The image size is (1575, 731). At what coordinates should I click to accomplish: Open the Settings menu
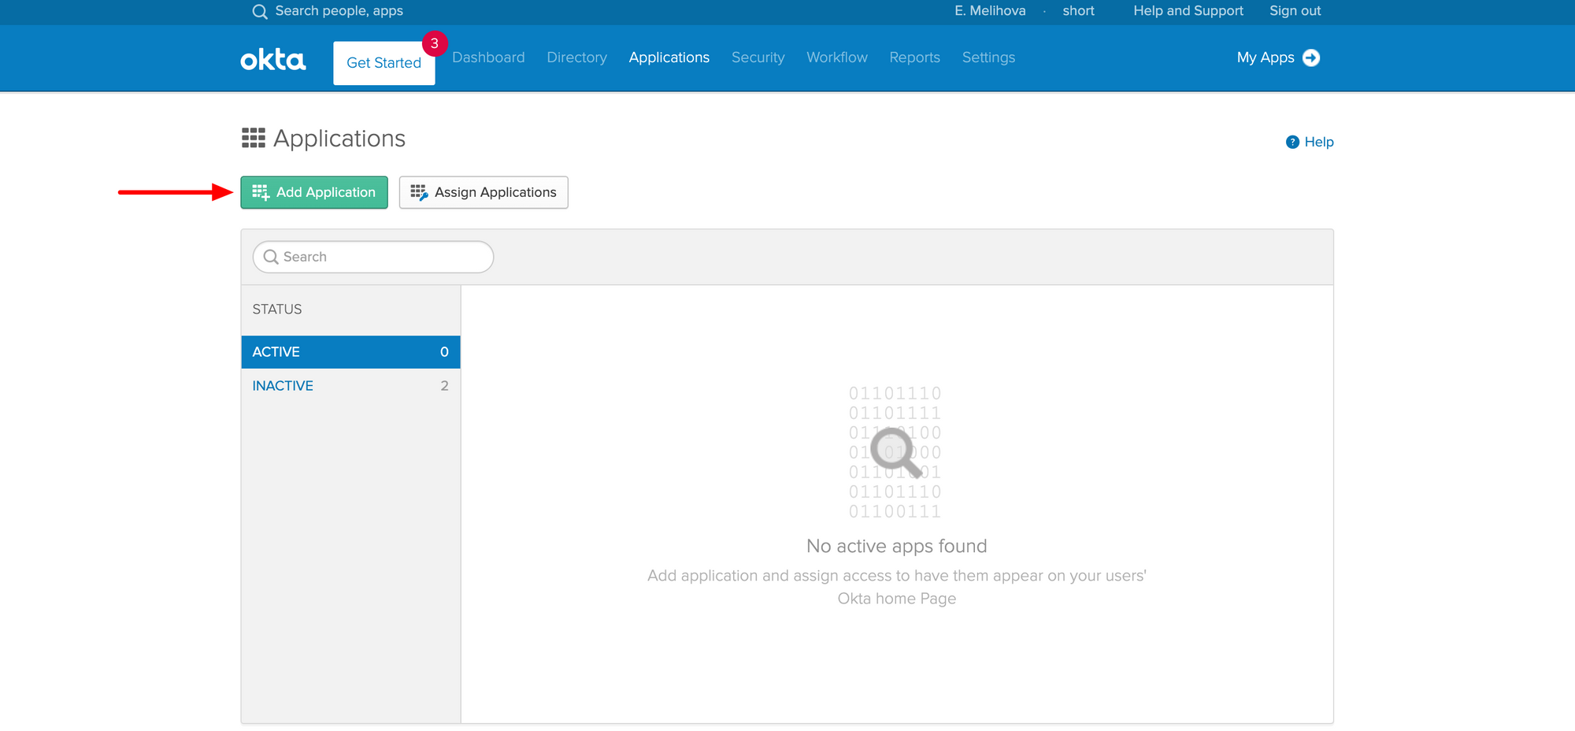coord(989,58)
